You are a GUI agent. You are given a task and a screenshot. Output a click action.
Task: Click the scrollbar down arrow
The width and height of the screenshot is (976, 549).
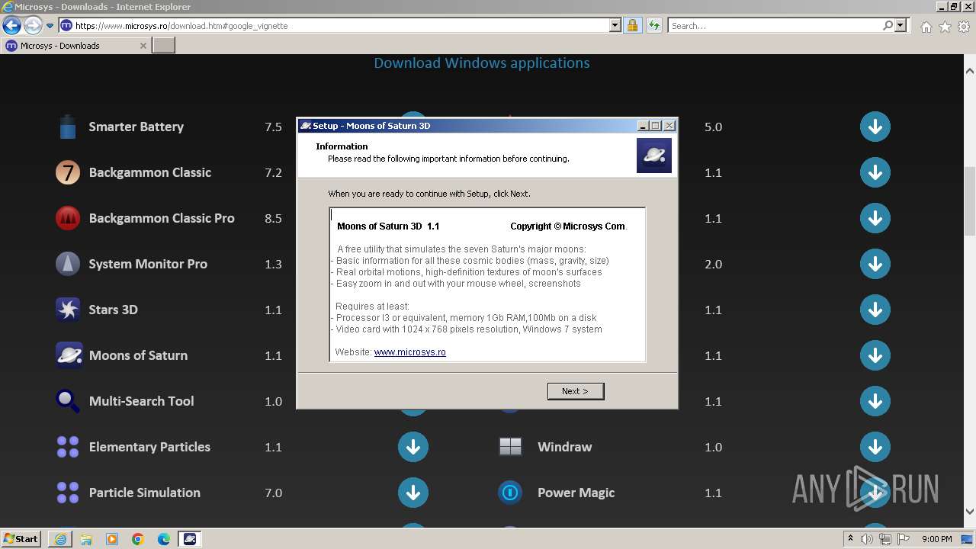point(970,512)
